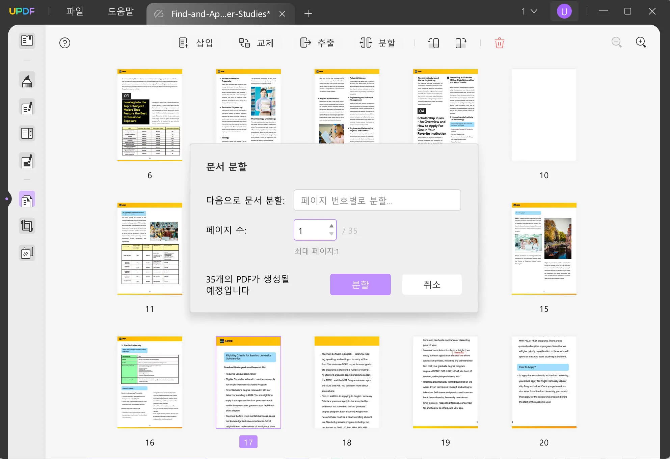Zoom out thumbnails with minus magnifier

click(x=617, y=42)
